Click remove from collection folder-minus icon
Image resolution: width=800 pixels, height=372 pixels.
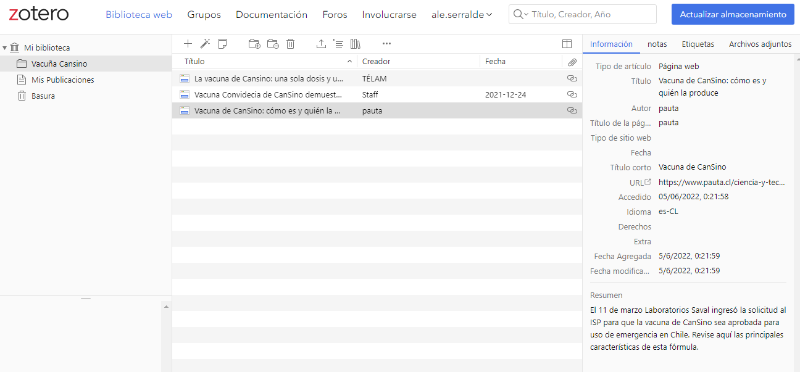273,44
